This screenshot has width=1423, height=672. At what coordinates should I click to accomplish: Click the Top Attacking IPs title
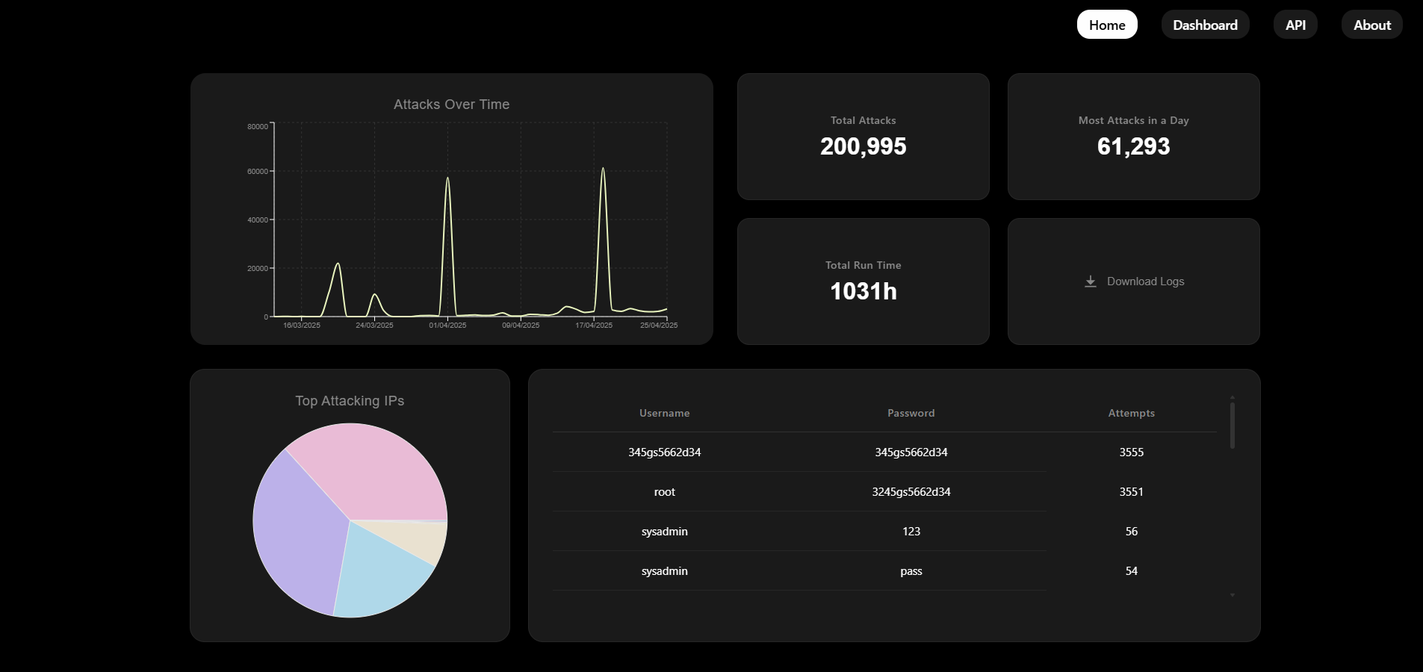point(350,401)
